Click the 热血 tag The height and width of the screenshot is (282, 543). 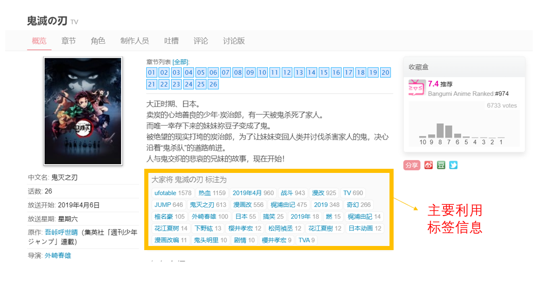tap(212, 193)
